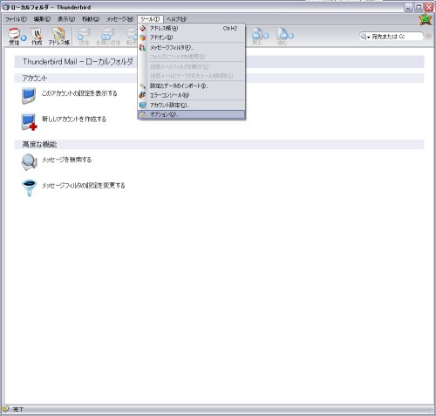The width and height of the screenshot is (436, 416).
Task: Click the メッセージを検索する link
Action: click(66, 160)
